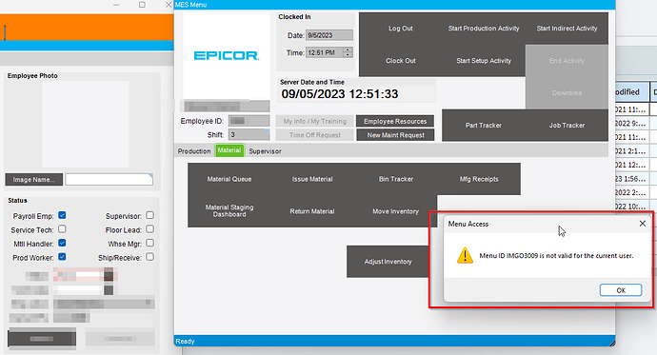Click the Return Material button
Viewport: 657px width, 355px height.
click(x=312, y=211)
